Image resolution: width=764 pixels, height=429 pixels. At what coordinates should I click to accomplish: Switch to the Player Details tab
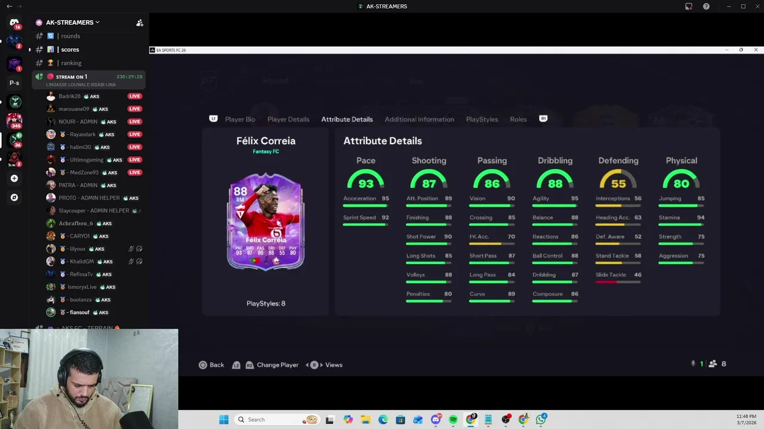pyautogui.click(x=288, y=119)
